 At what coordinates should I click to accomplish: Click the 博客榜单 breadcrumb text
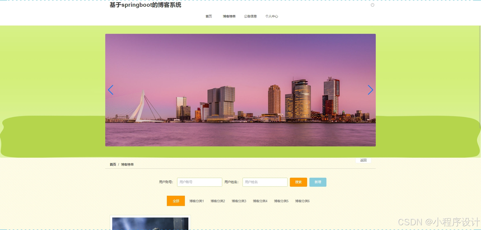pyautogui.click(x=127, y=164)
